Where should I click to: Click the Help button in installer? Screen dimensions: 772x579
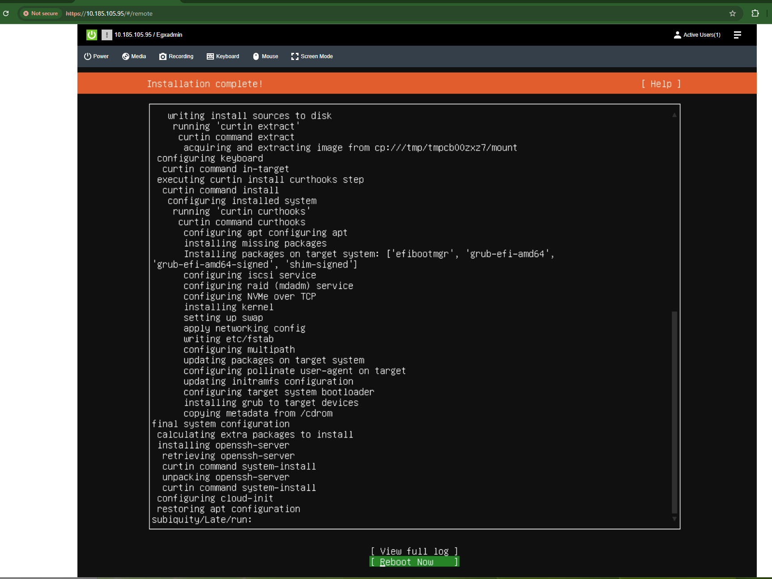click(661, 84)
